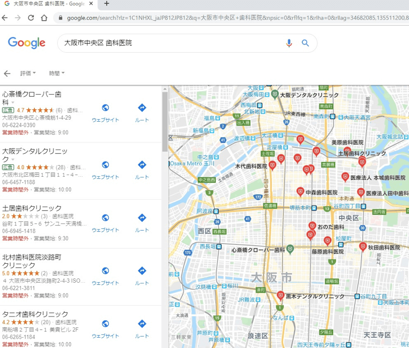Get route icon for 土居歯科クリニック
This screenshot has height=348, width=409.
point(142,217)
